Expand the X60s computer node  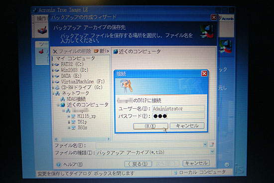(69, 128)
